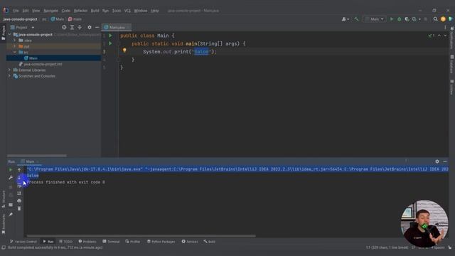Viewport: 455px width, 256px height.
Task: Expand the .idea folder node
Action: (x=14, y=41)
